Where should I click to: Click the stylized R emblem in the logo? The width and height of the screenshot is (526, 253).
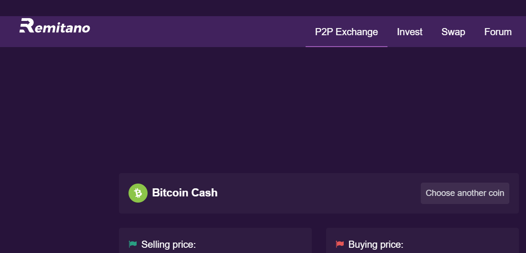(x=27, y=26)
